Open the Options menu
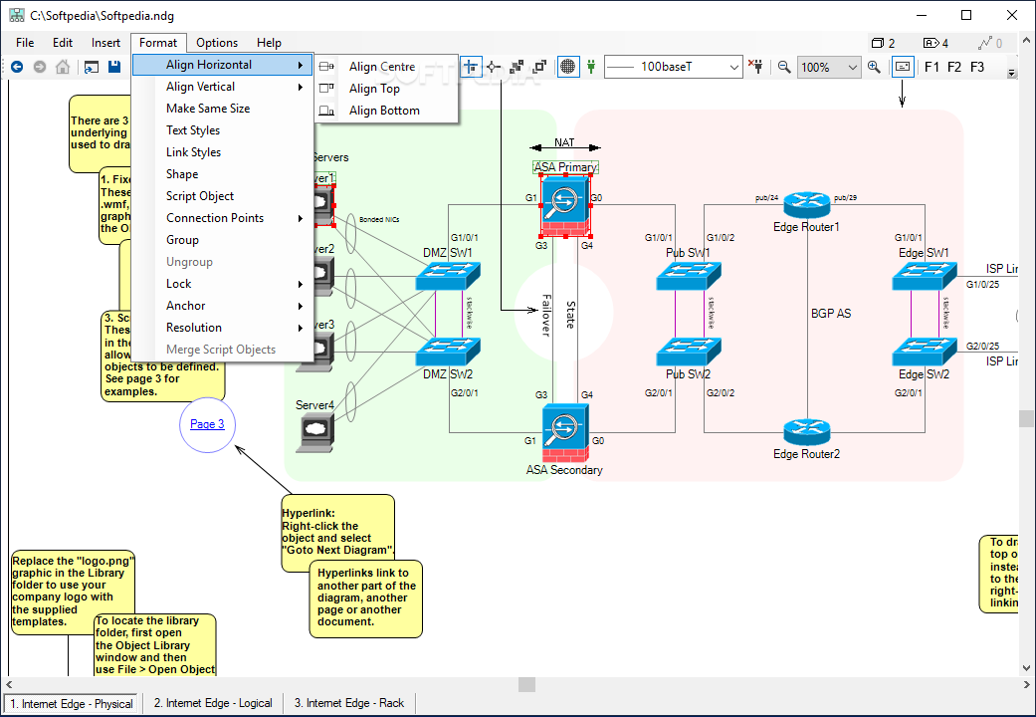Viewport: 1036px width, 717px height. click(217, 43)
